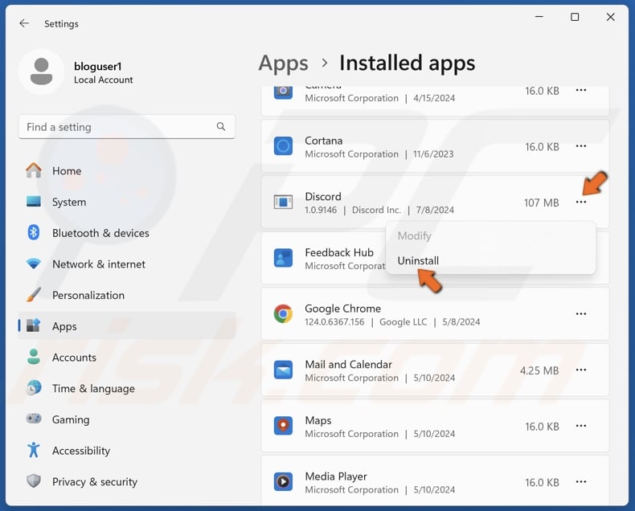Click the Google Chrome app icon
This screenshot has width=635, height=511.
(283, 314)
